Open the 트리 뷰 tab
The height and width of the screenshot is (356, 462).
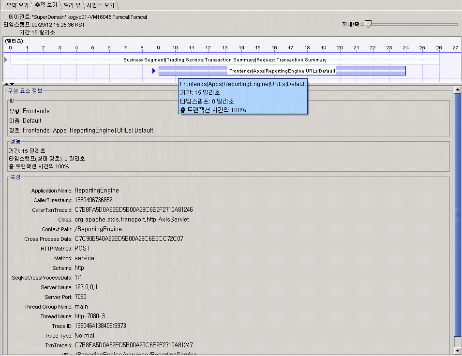pos(72,5)
